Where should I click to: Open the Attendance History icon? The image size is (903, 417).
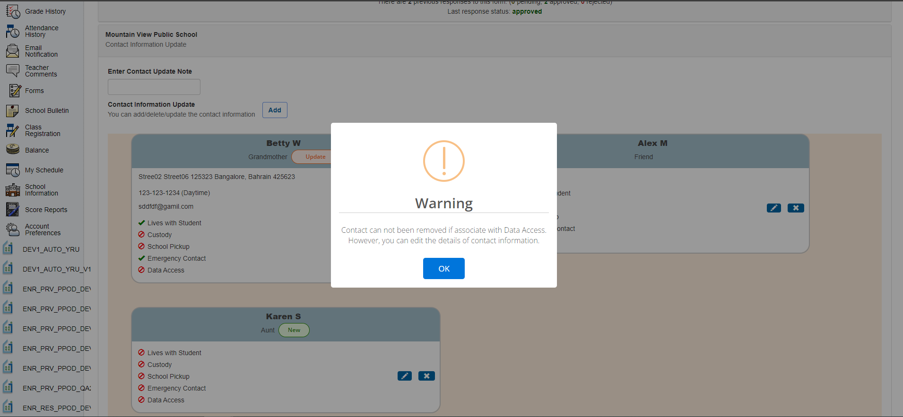click(x=13, y=31)
